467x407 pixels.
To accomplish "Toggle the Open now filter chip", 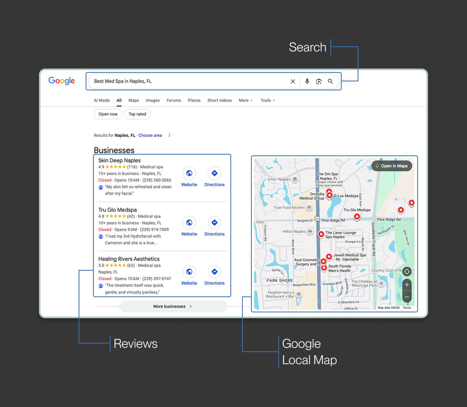I will 108,114.
